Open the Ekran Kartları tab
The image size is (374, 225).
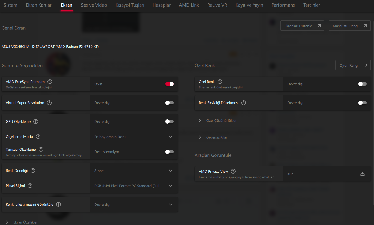coord(39,5)
